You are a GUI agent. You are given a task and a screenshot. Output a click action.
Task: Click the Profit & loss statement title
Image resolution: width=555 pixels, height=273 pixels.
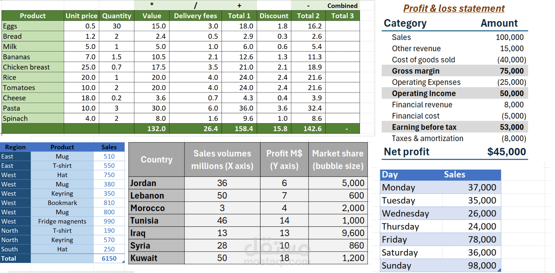(x=454, y=8)
